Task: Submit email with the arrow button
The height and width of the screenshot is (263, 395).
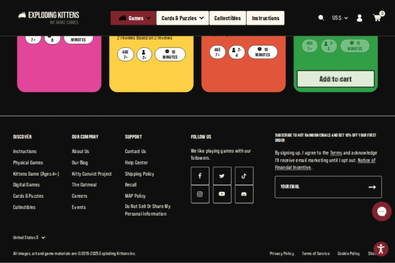Action: click(x=372, y=187)
